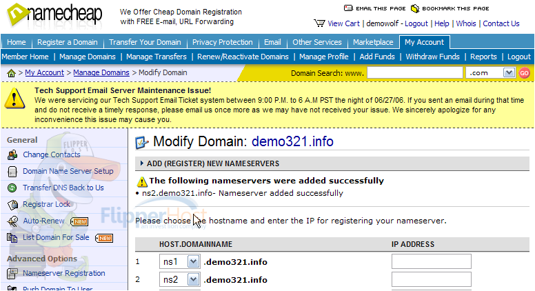Click the Whois link

(466, 23)
